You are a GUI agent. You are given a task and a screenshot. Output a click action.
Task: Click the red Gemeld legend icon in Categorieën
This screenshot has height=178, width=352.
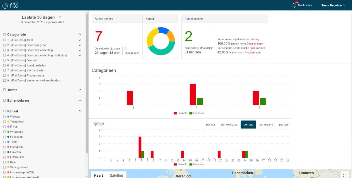click(175, 113)
